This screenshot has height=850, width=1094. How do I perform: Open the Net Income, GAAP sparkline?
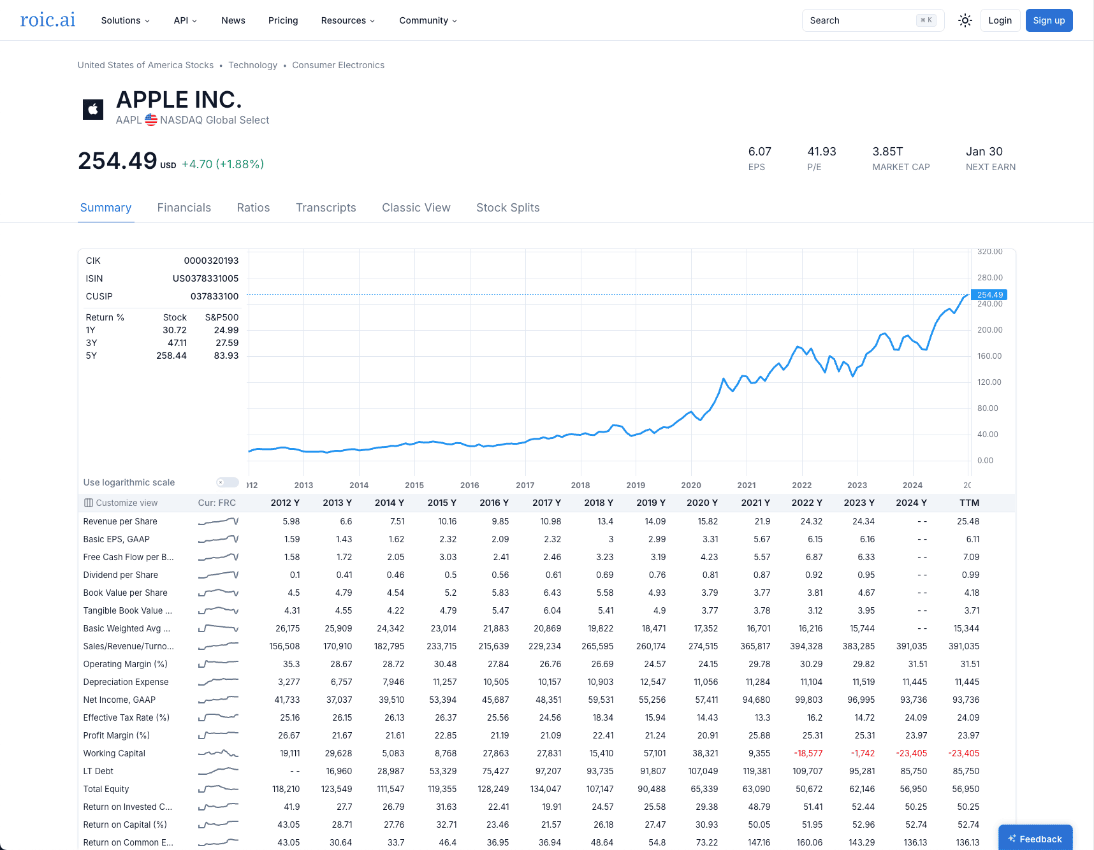coord(218,700)
